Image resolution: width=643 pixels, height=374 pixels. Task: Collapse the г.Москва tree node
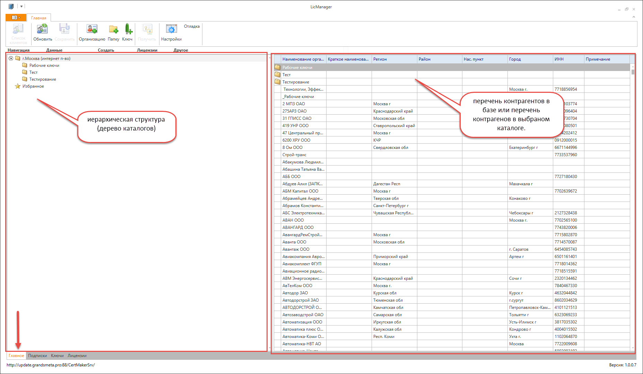pyautogui.click(x=11, y=58)
